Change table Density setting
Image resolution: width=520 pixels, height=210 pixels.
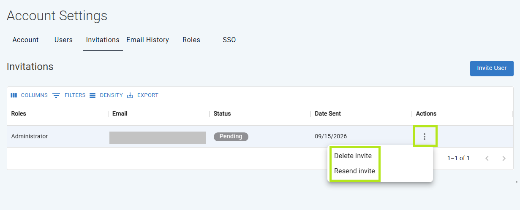[106, 95]
